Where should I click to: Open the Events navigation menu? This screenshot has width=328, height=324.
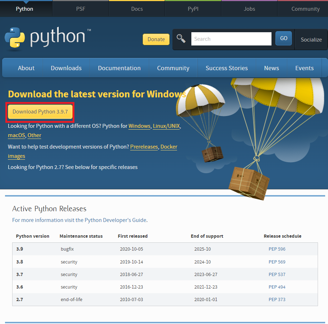(x=304, y=68)
